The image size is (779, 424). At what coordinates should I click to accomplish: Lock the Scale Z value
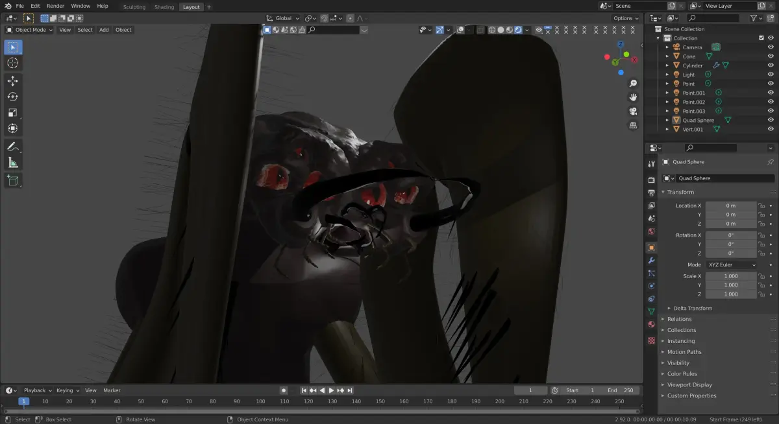click(762, 294)
